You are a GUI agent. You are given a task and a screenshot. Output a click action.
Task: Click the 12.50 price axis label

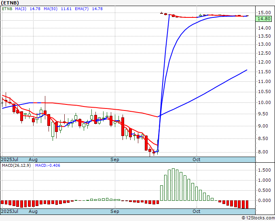point(264,53)
